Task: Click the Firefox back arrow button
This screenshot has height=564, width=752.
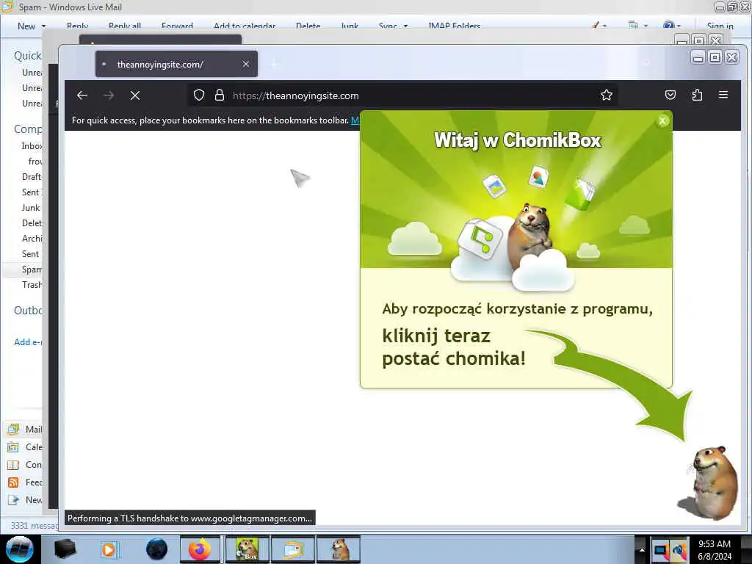Action: (82, 95)
